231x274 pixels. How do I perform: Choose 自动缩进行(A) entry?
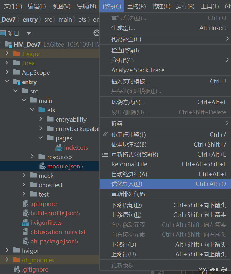coord(165,174)
